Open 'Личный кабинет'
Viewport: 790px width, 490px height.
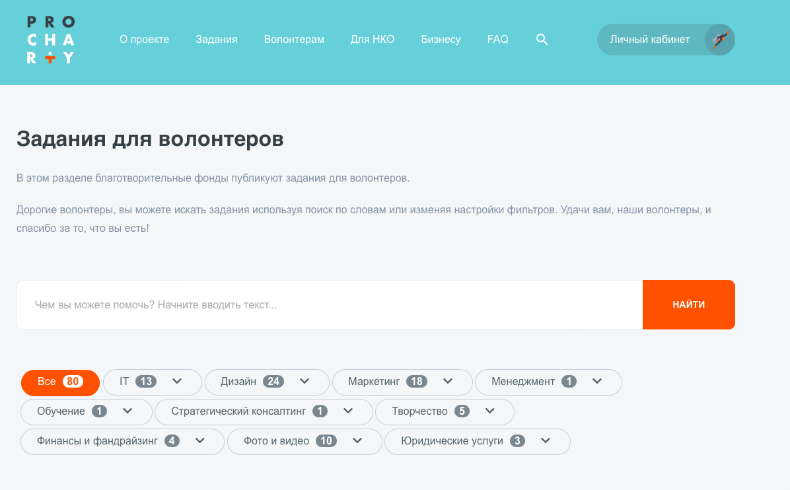(x=651, y=40)
